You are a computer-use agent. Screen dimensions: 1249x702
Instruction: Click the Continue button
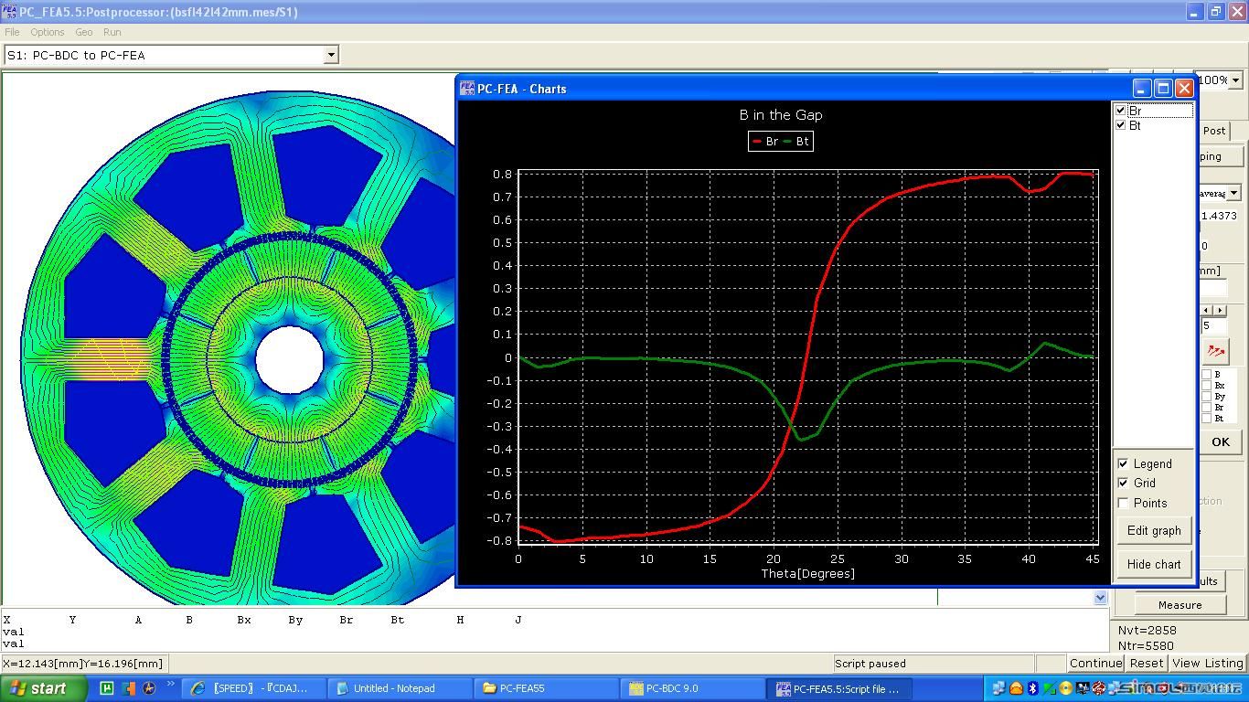[1095, 664]
